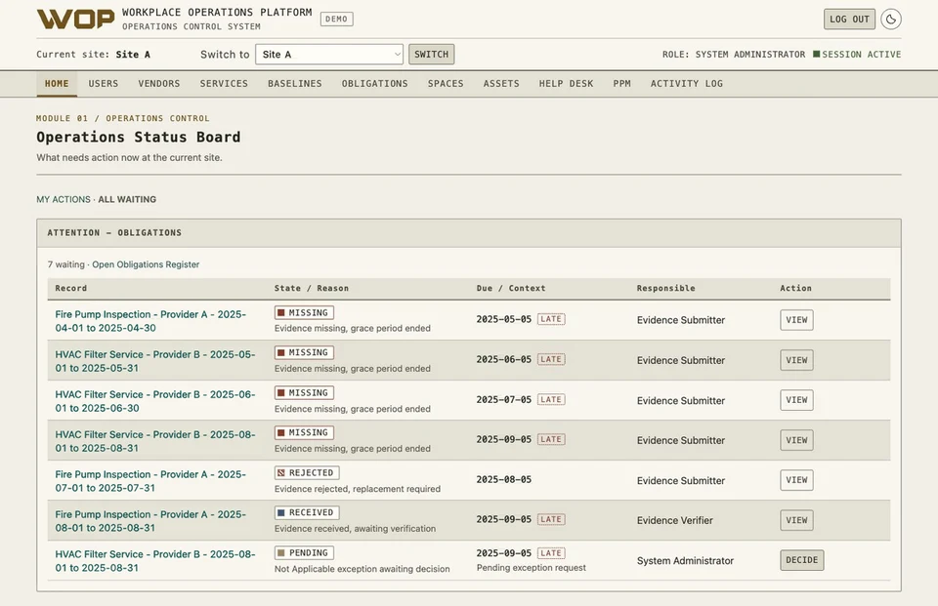Image resolution: width=938 pixels, height=606 pixels.
Task: Click Operations Status Board heading
Action: [138, 138]
